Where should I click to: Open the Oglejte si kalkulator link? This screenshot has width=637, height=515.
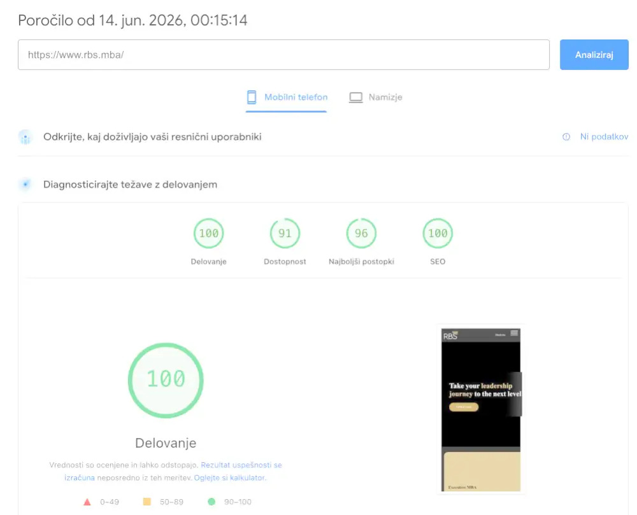(x=229, y=477)
